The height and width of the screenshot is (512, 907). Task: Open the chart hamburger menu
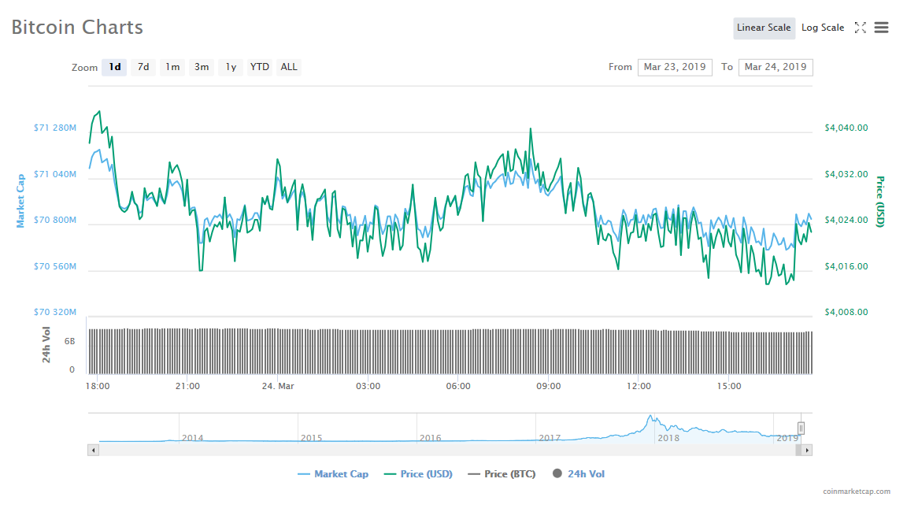pos(882,28)
